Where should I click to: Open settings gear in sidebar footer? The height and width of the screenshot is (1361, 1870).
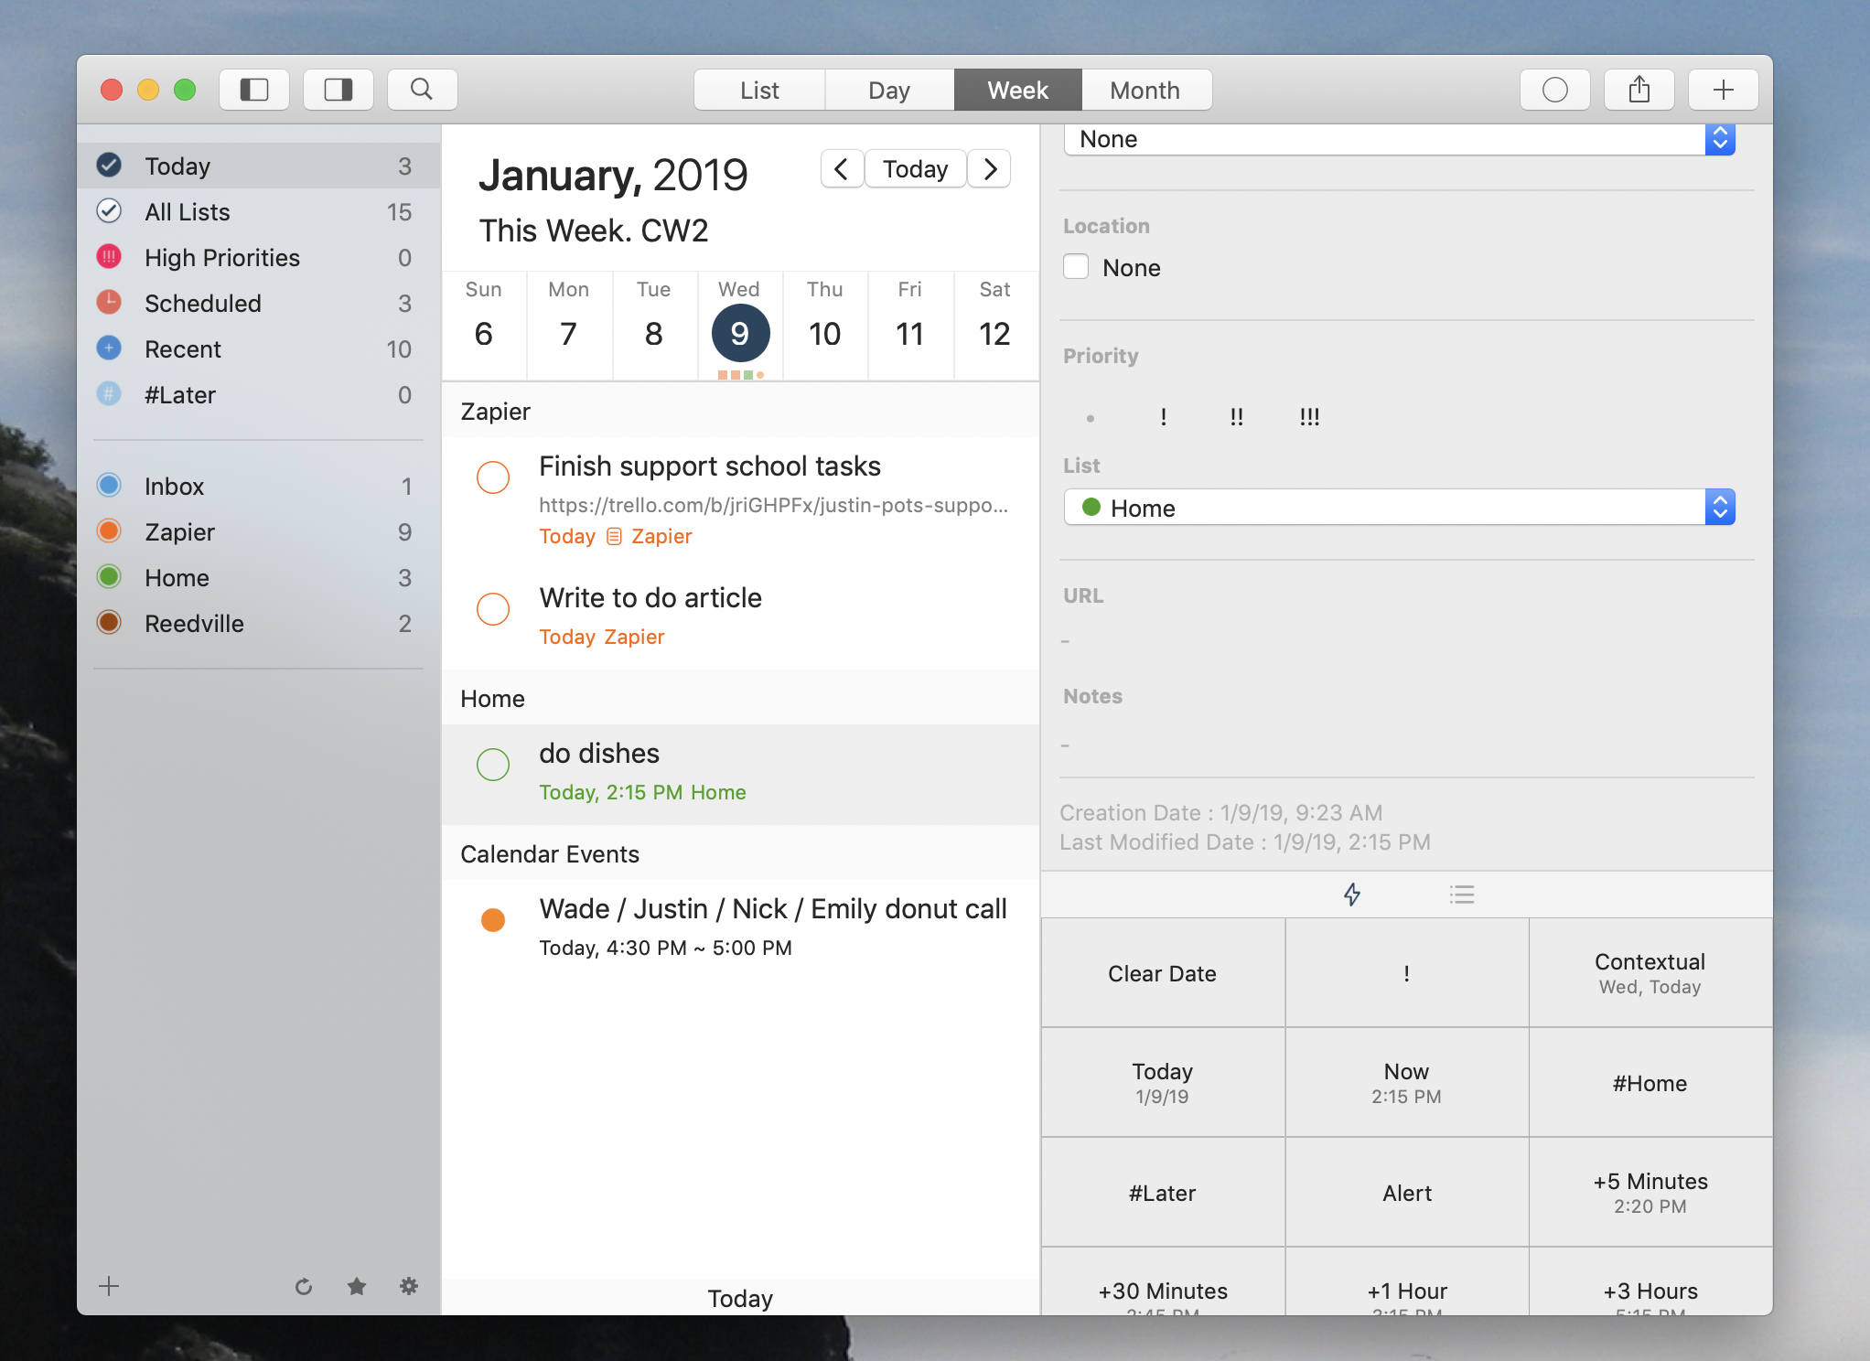tap(409, 1287)
